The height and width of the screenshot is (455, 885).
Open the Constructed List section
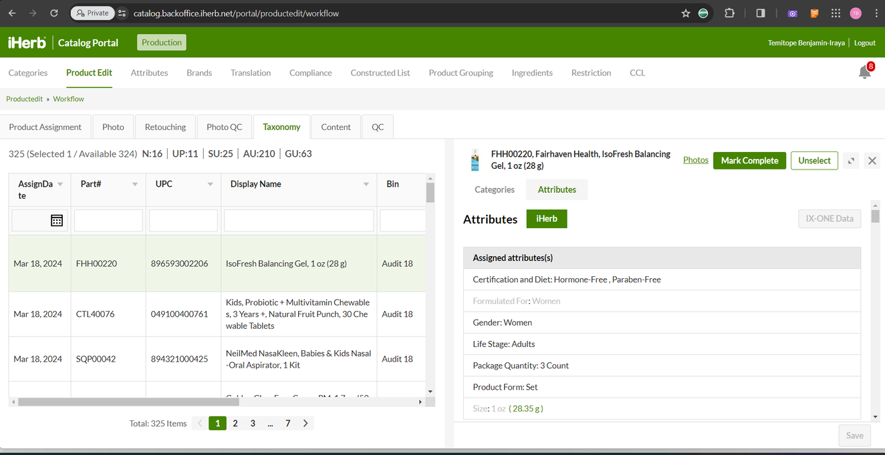click(x=380, y=73)
